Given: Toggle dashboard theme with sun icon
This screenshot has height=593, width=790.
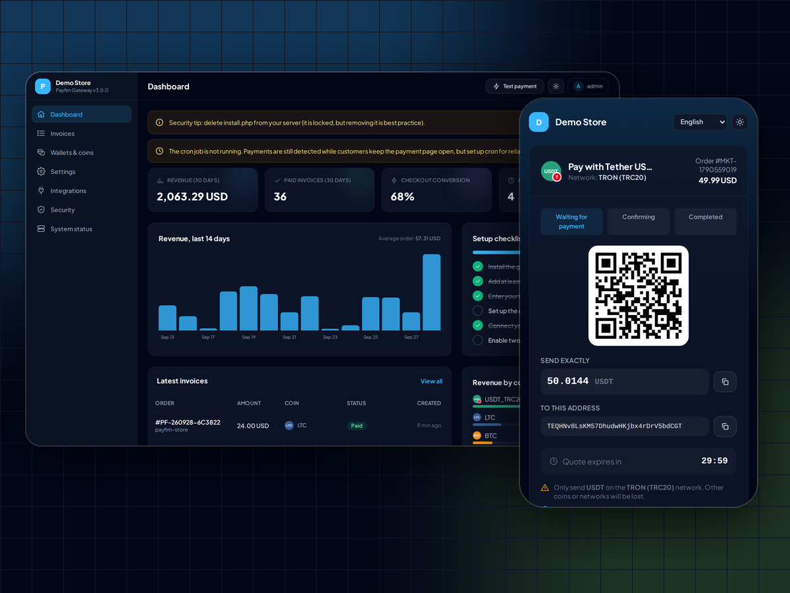Looking at the screenshot, I should 556,86.
